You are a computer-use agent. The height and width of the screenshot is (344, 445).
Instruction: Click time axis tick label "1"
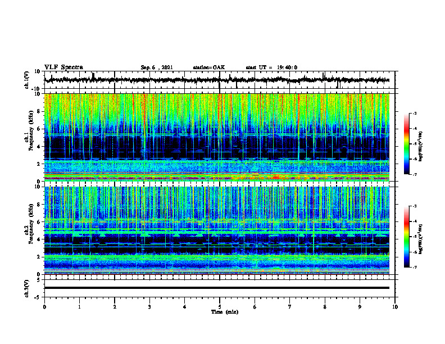(x=79, y=307)
